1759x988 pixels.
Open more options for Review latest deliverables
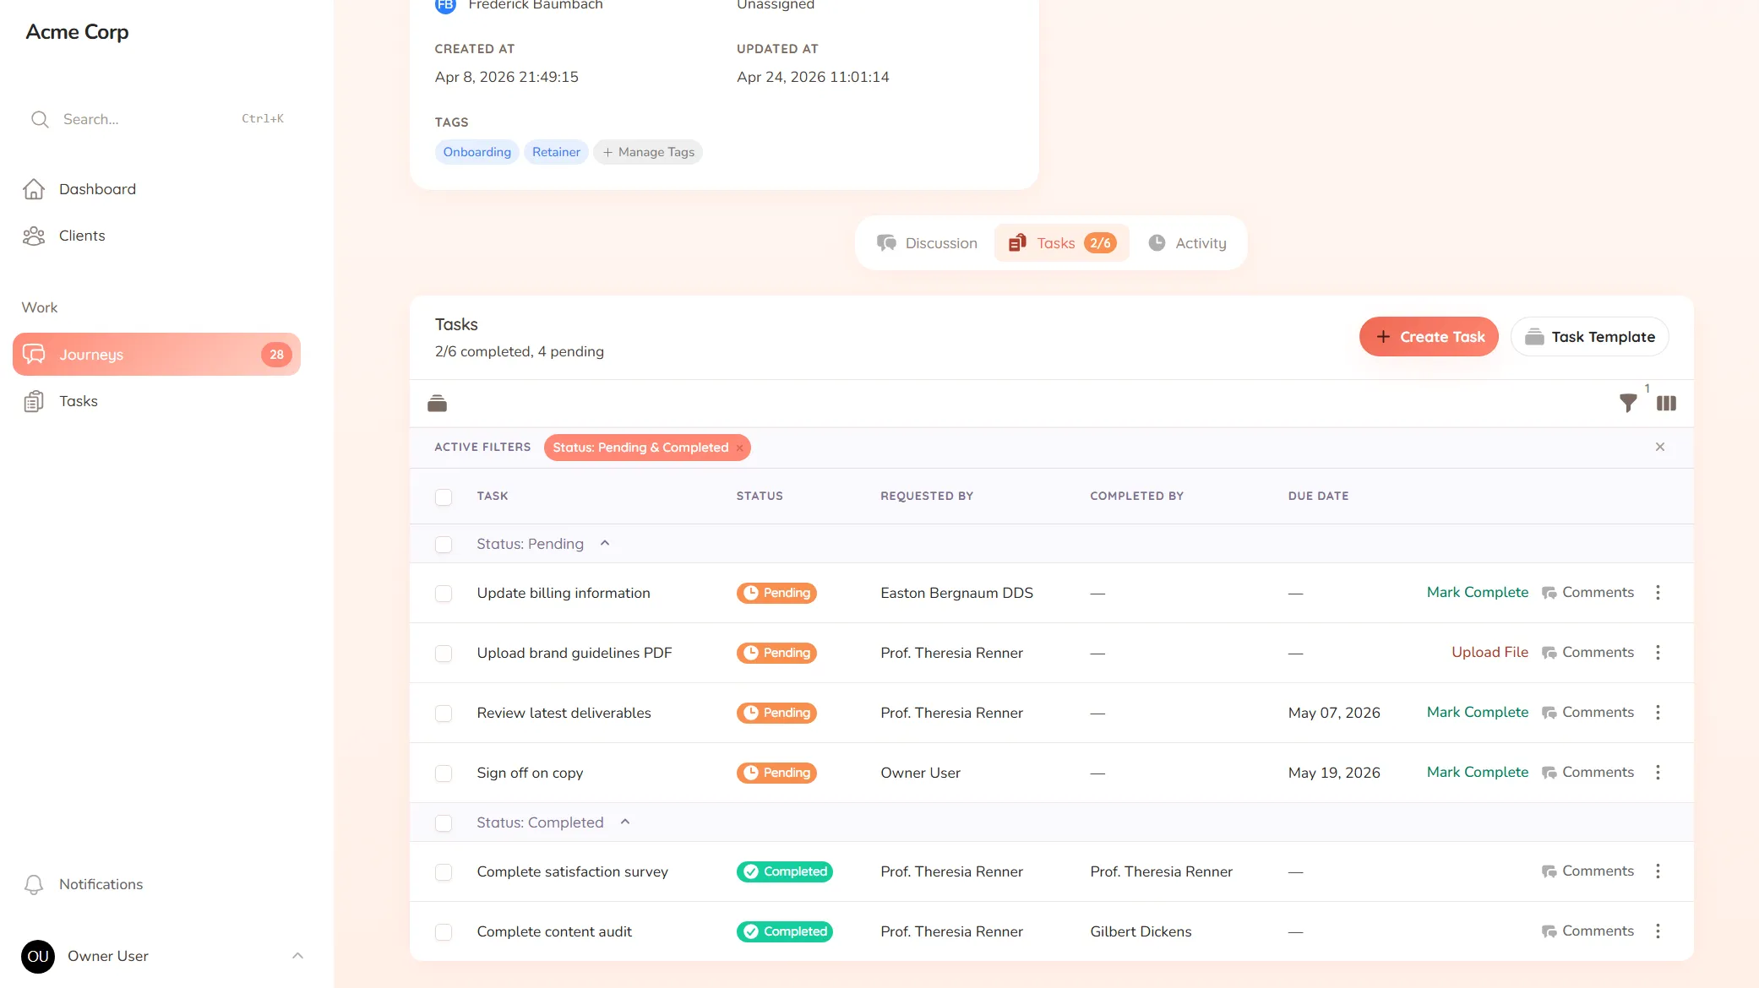click(x=1658, y=713)
